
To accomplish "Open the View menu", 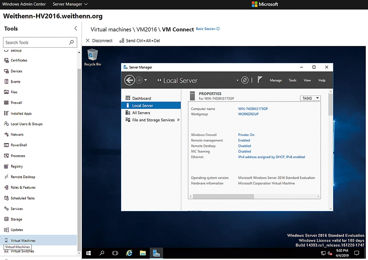I will [x=307, y=80].
